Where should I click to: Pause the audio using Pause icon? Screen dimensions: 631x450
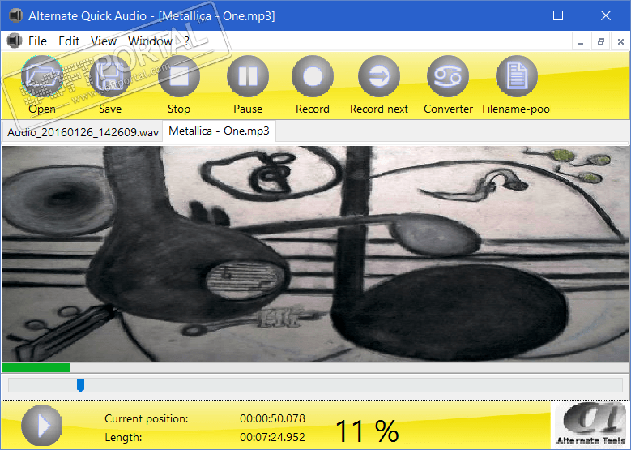tap(248, 76)
